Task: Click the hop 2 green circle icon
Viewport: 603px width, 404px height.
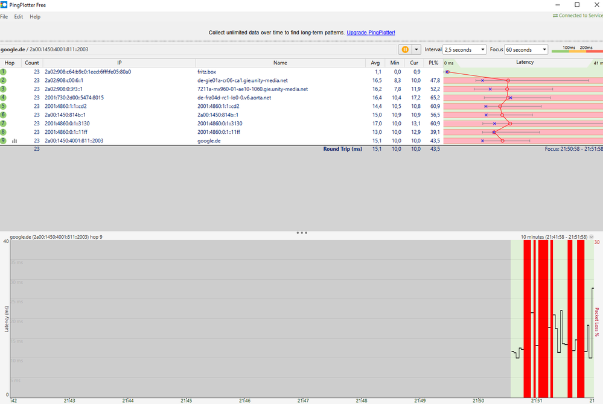Action: click(x=3, y=80)
